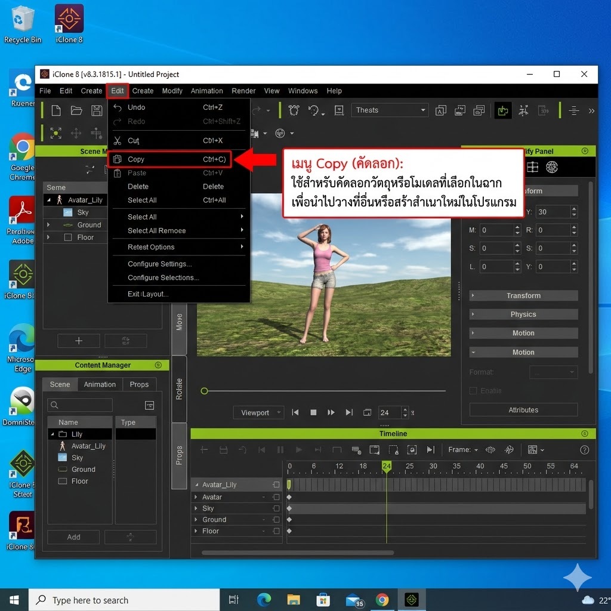
Task: Click loop playback icon beside frame field
Action: (367, 413)
